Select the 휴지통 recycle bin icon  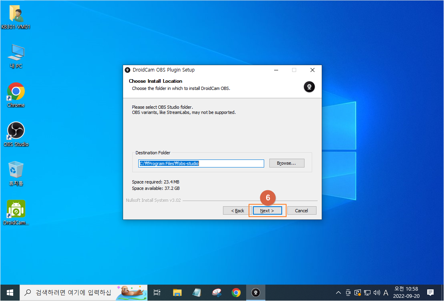16,173
